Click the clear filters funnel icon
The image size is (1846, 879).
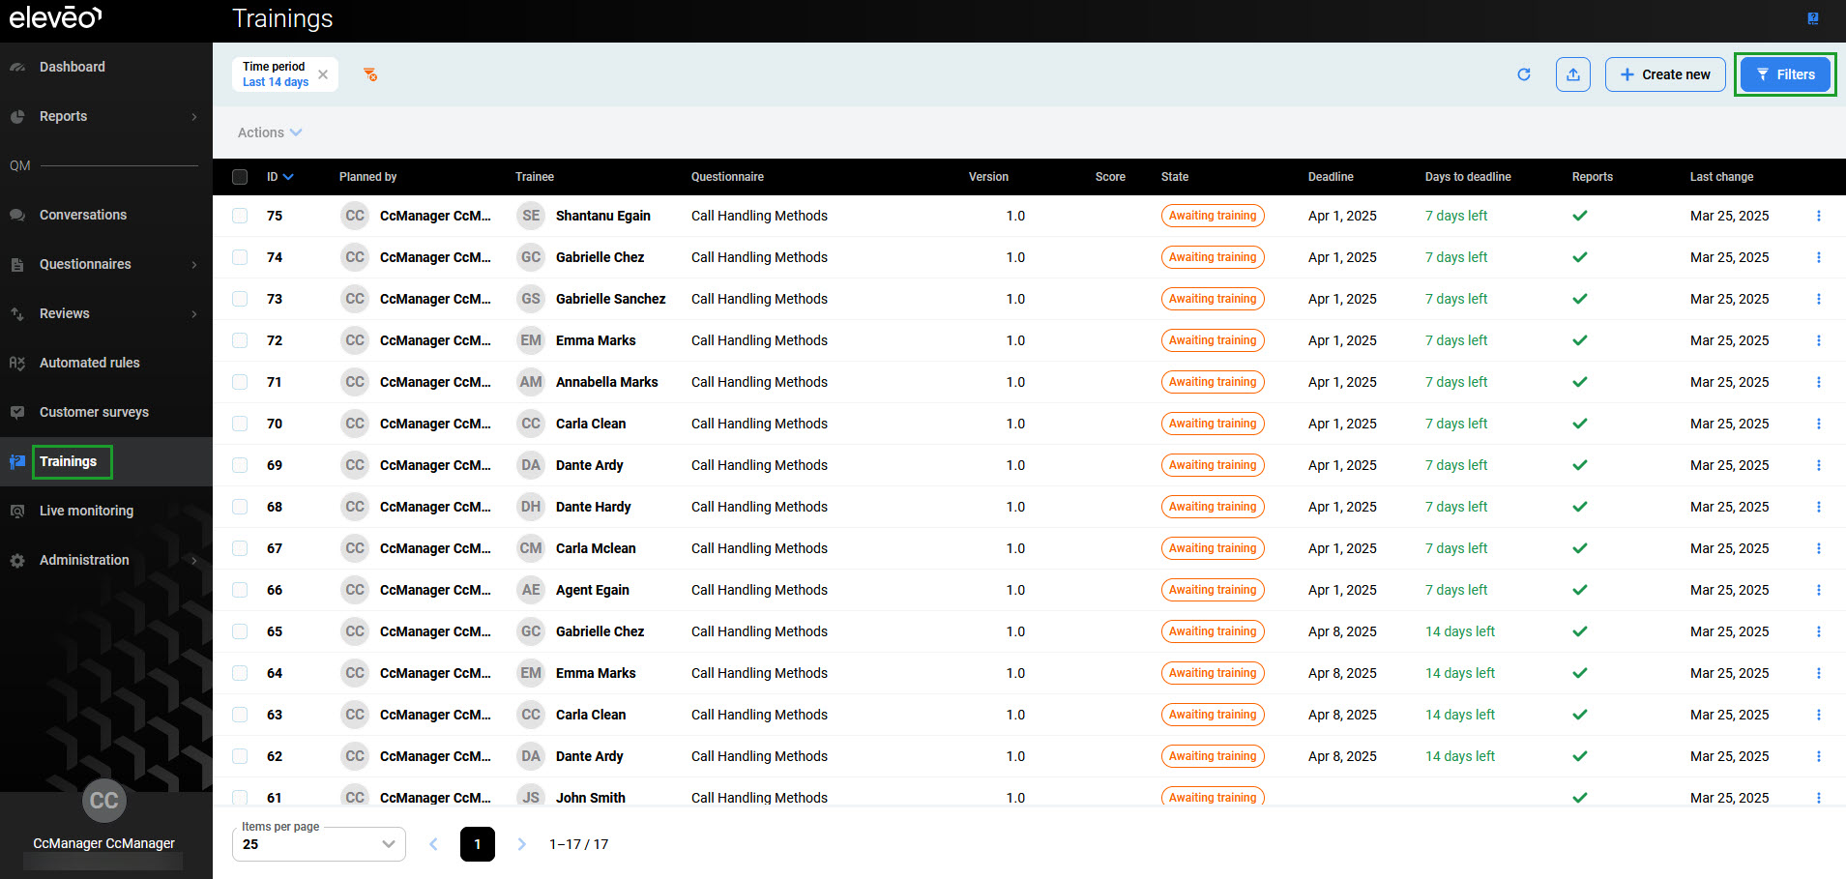[x=370, y=74]
